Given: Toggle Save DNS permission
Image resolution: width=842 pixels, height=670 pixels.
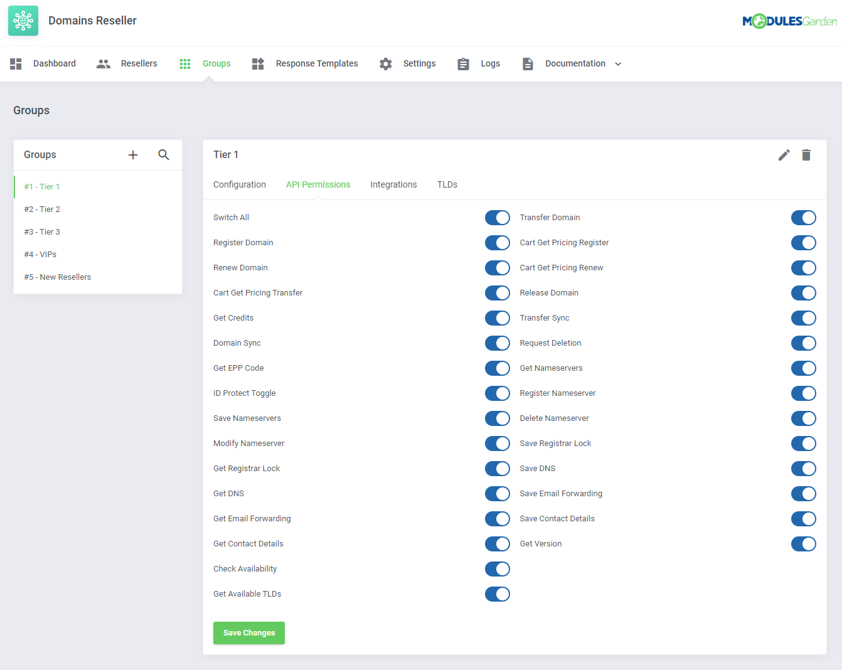Looking at the screenshot, I should [x=804, y=469].
